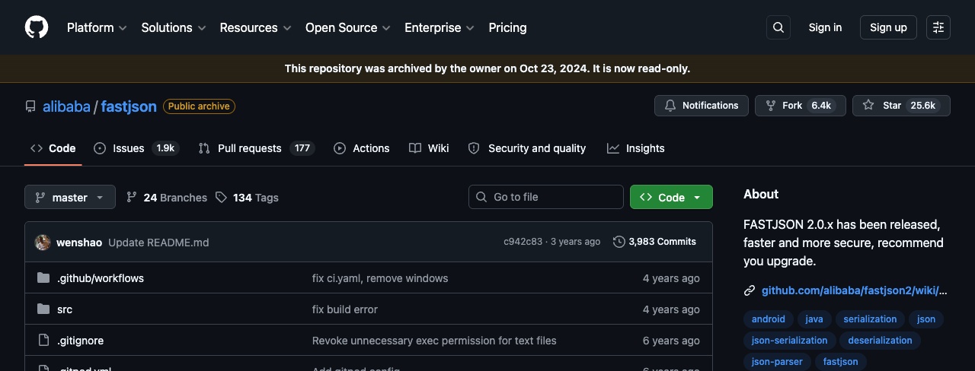Switch to the Insights tab
Image resolution: width=975 pixels, height=371 pixels.
636,148
